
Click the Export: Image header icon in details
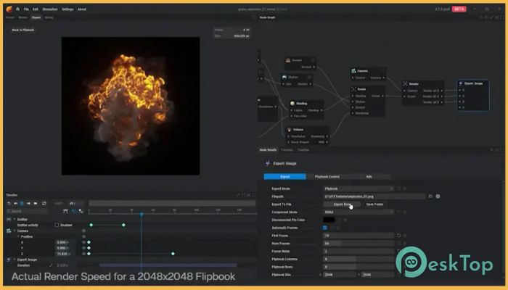[x=268, y=163]
